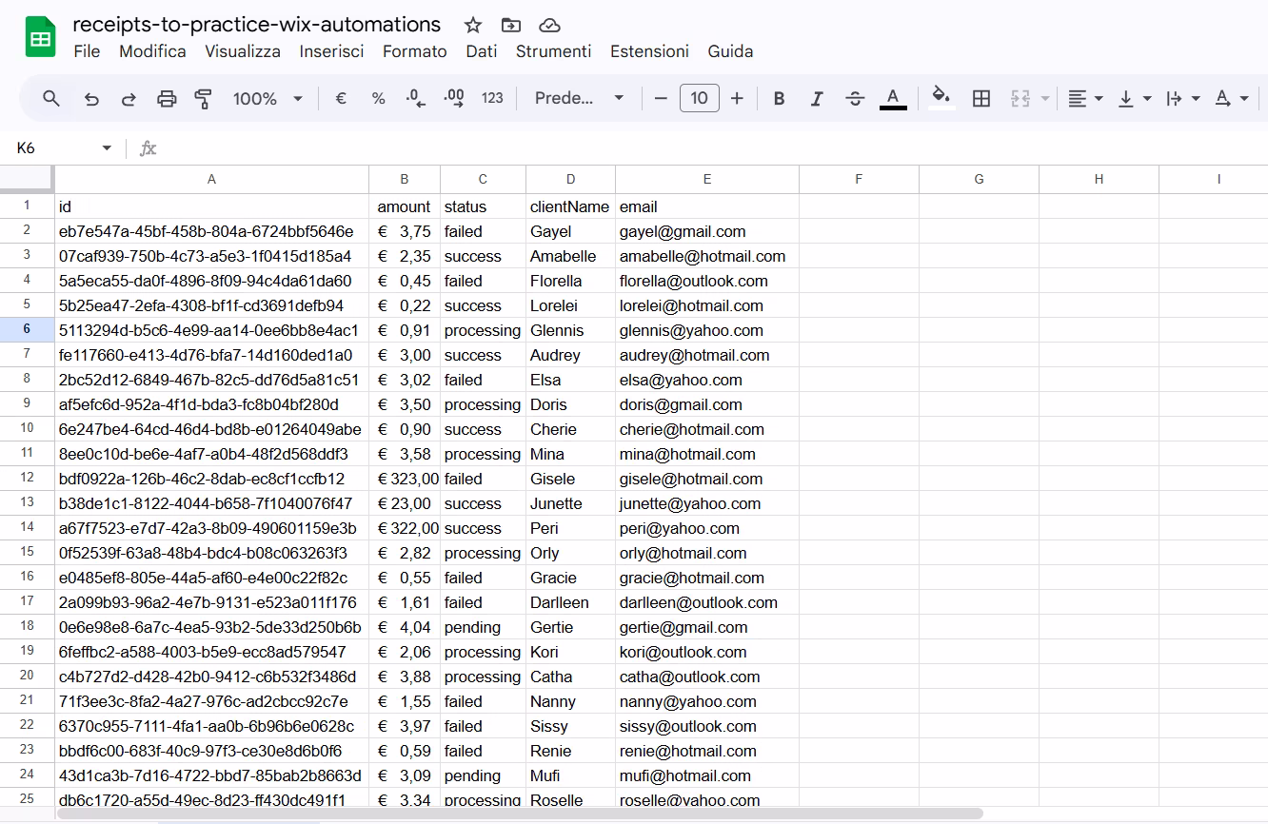This screenshot has width=1268, height=824.
Task: Select cell with gisele@hotmail.com
Action: [707, 479]
